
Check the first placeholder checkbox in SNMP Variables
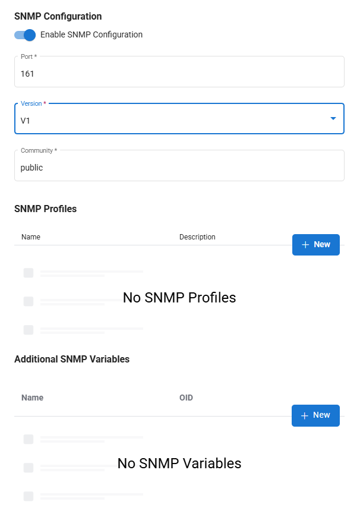[29, 439]
